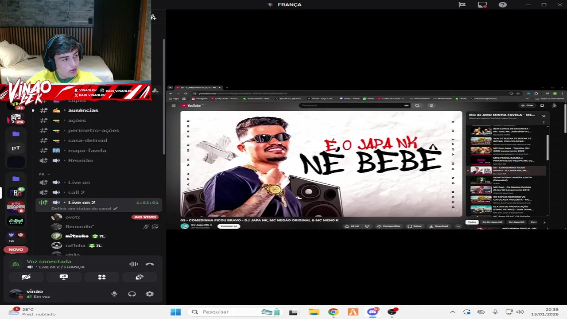This screenshot has width=567, height=319.
Task: Click the NOVO unread indicator pill
Action: point(16,249)
